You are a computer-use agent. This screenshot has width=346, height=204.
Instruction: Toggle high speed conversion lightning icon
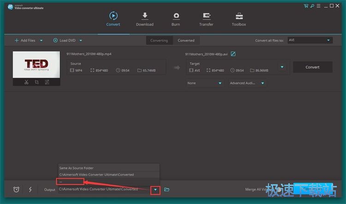coord(30,189)
